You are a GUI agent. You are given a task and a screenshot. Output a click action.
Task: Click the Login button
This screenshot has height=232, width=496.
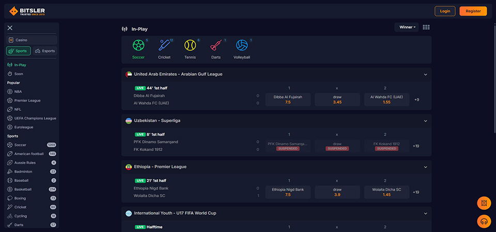(445, 11)
